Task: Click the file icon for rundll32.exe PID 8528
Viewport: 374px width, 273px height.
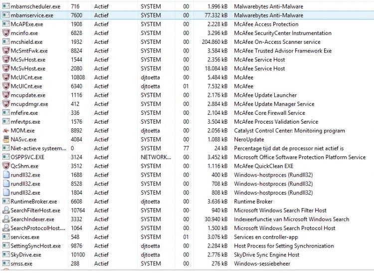Action: (6, 184)
